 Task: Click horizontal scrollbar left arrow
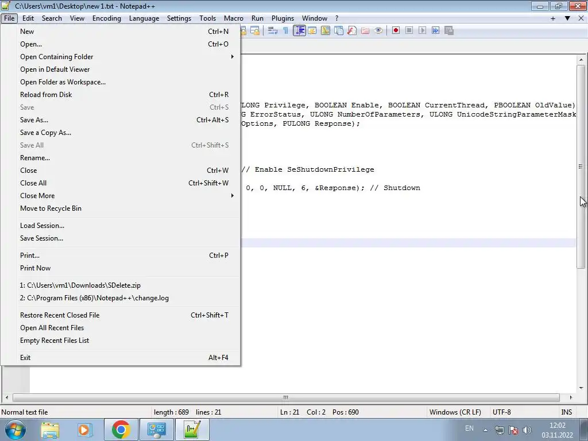pyautogui.click(x=7, y=397)
